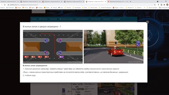Click the red car 3D scene image
Image resolution: width=169 pixels, height=95 pixels.
click(x=114, y=47)
